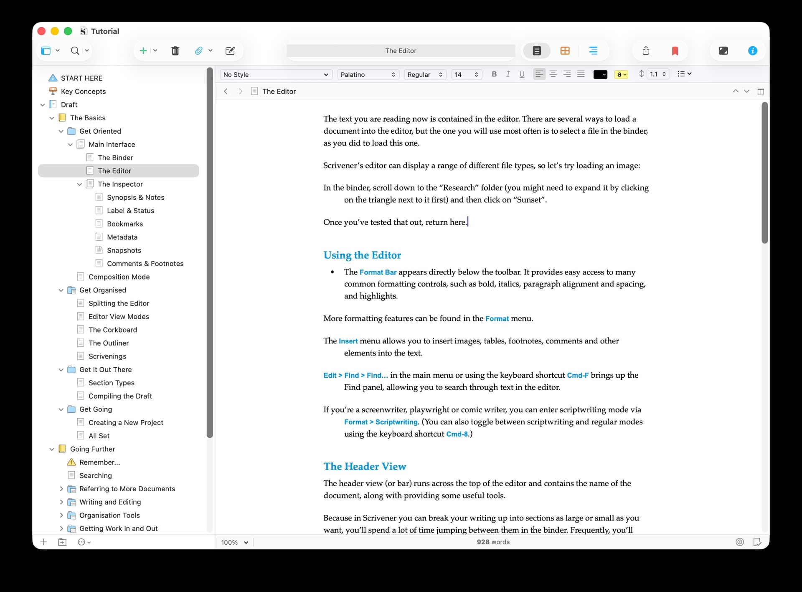Move the item to trash with the trash icon
Image resolution: width=802 pixels, height=592 pixels.
[x=175, y=51]
